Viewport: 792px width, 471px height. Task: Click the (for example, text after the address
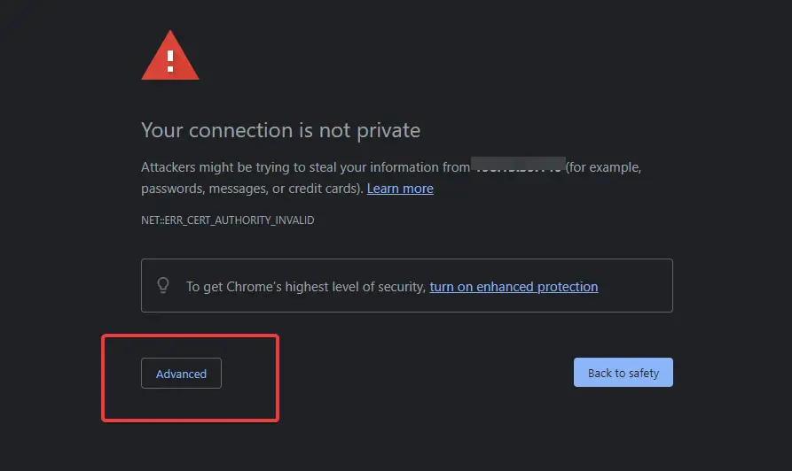coord(603,167)
